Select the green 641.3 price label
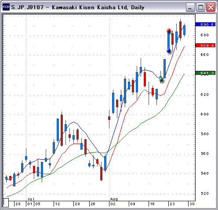The width and height of the screenshot is (218, 210). 205,73
